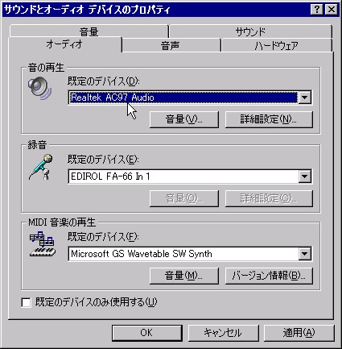Open the EDIROL FA-66 In 1 recording dropdown

point(305,177)
